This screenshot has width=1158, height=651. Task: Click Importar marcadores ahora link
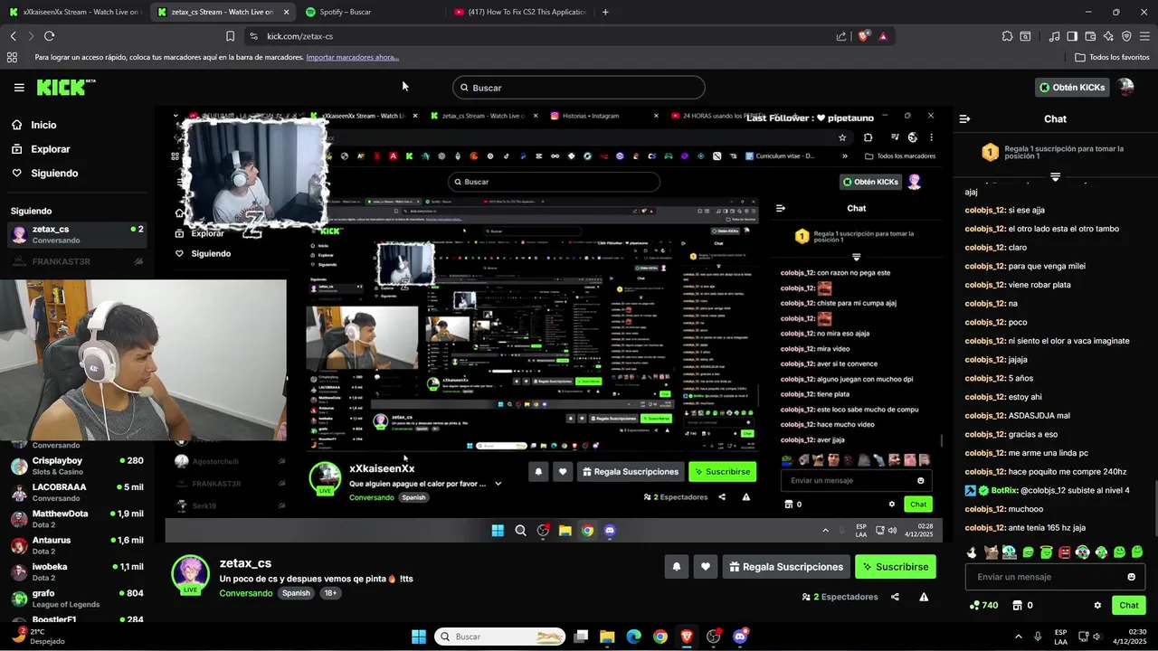[x=353, y=57]
